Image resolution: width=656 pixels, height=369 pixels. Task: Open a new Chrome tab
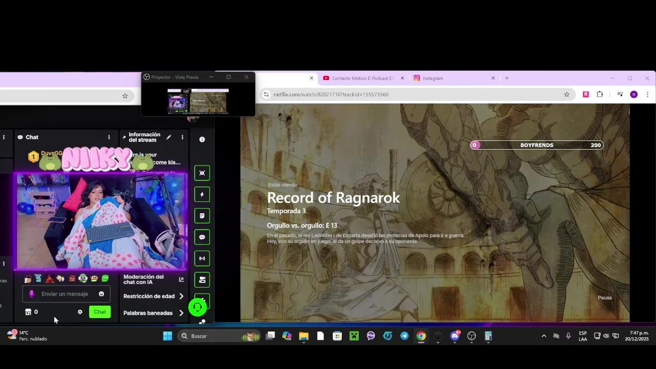pos(507,78)
